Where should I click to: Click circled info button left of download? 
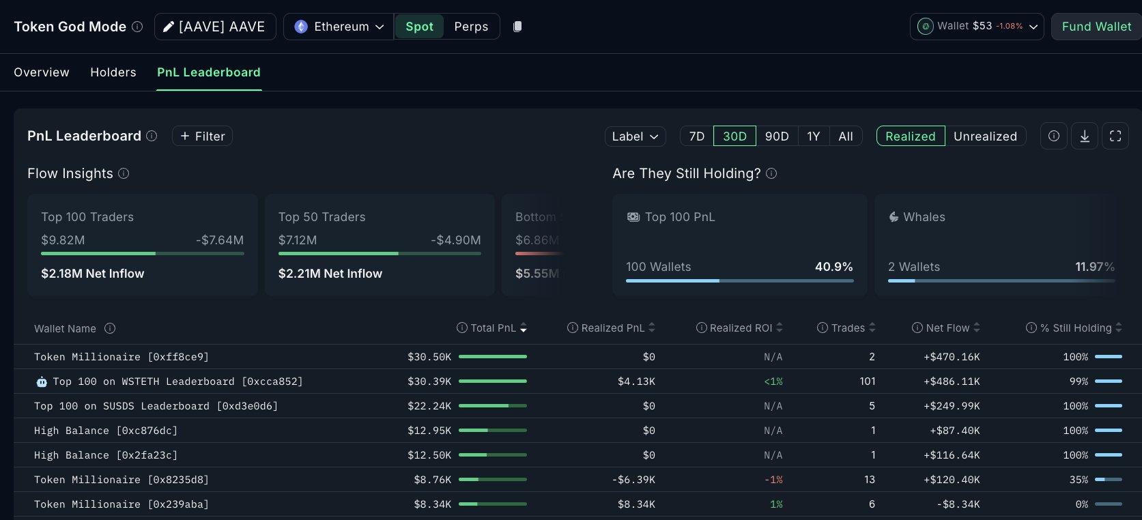pos(1053,136)
